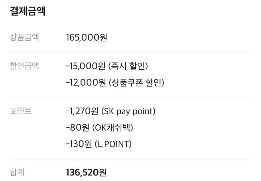The image size is (261, 181).
Task: Click the -80원 OK캐쉬백 line
Action: point(100,128)
